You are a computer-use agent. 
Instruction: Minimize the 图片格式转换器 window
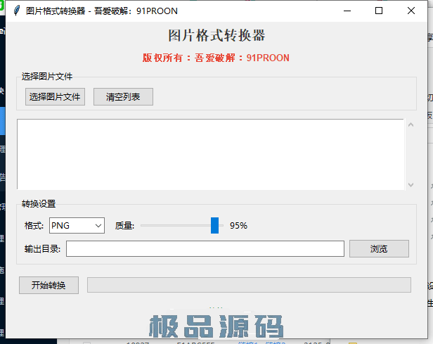click(x=347, y=11)
